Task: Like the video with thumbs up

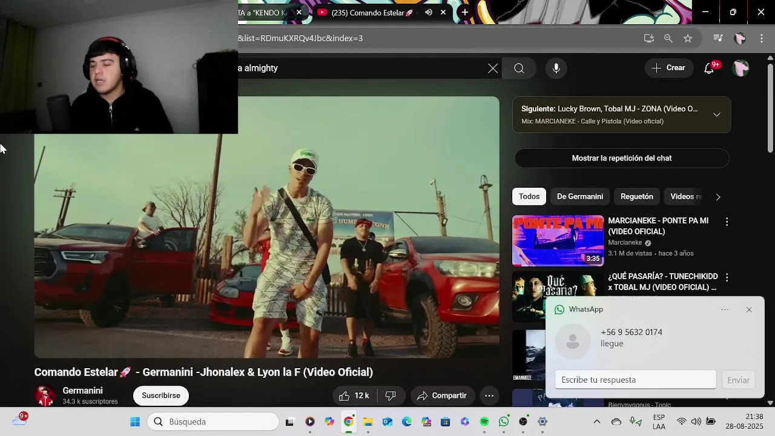Action: (354, 395)
